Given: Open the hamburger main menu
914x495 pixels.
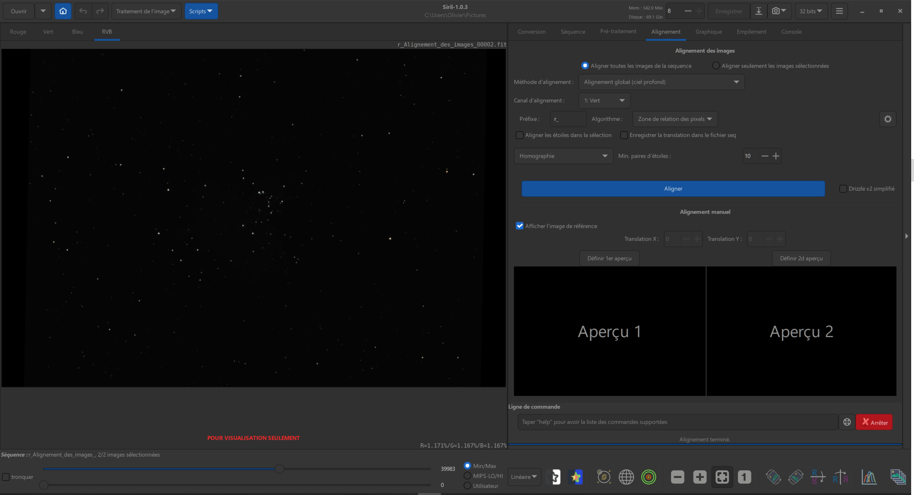Looking at the screenshot, I should [x=839, y=11].
